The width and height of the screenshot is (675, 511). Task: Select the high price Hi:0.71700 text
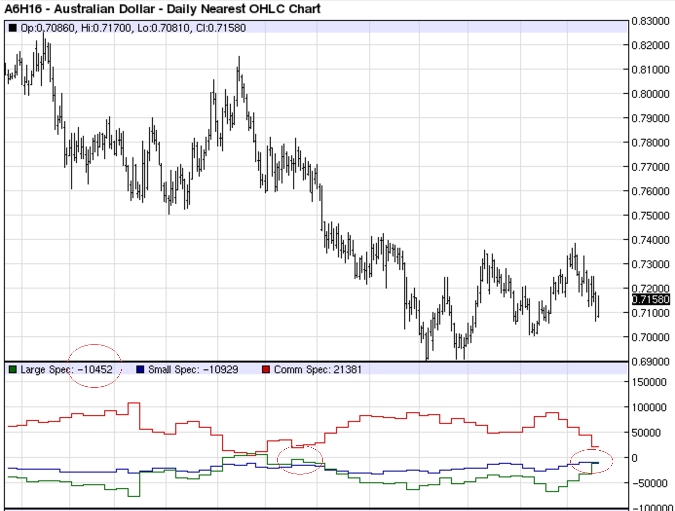(x=106, y=28)
